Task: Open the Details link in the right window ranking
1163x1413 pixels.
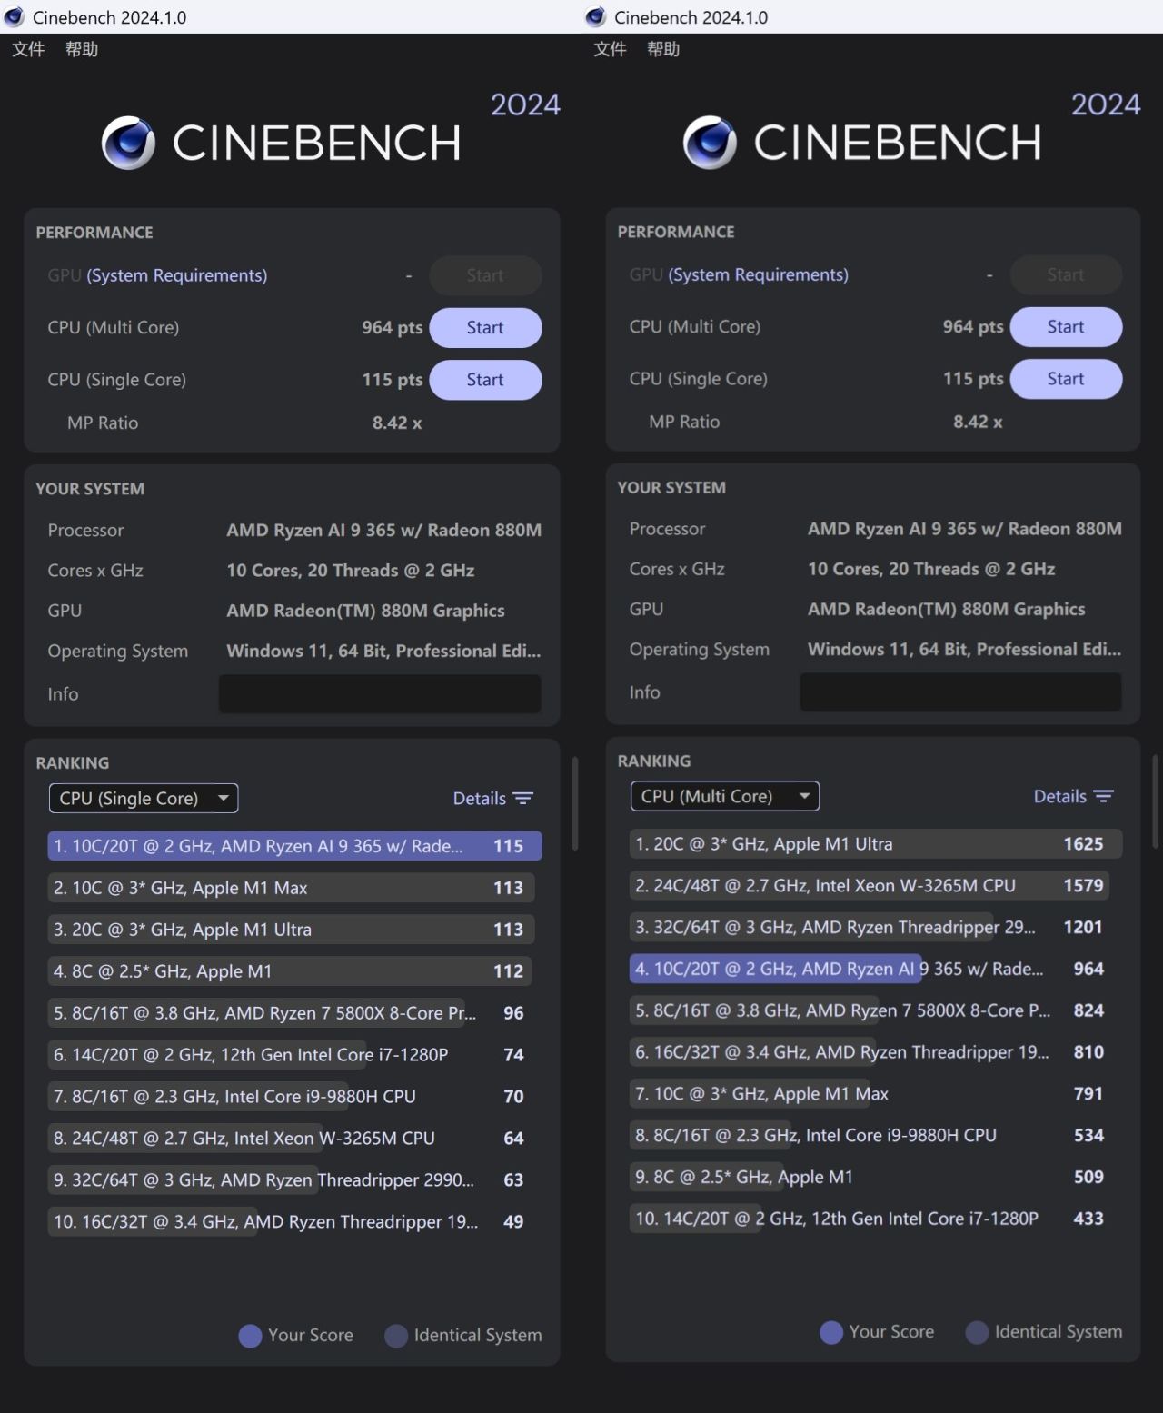Action: (1060, 796)
